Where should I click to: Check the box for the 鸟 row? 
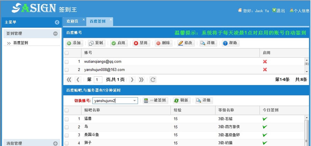[x=67, y=127]
